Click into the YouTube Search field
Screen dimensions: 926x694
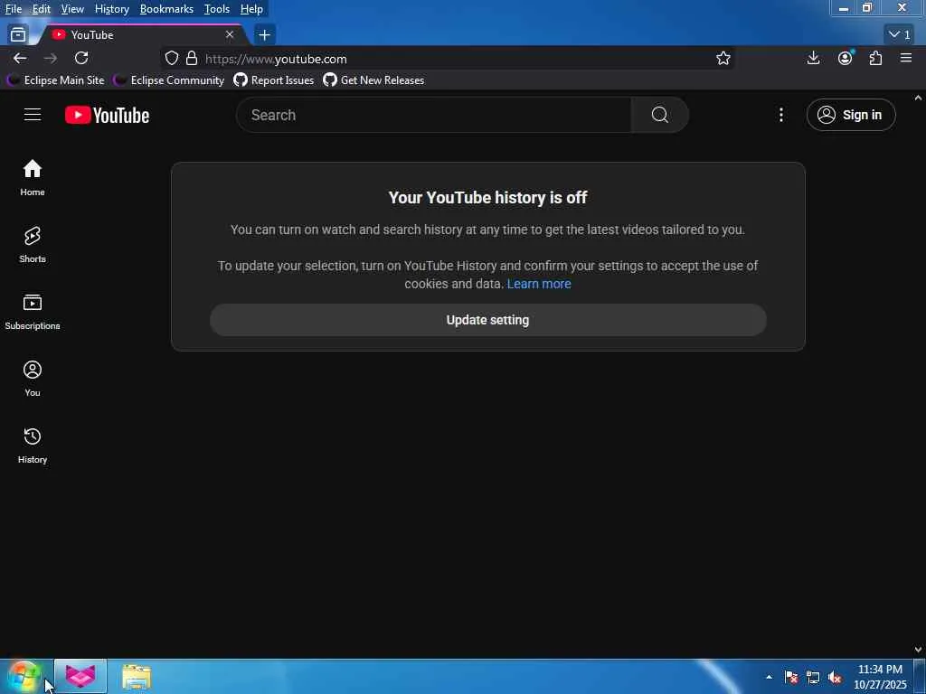click(x=433, y=115)
